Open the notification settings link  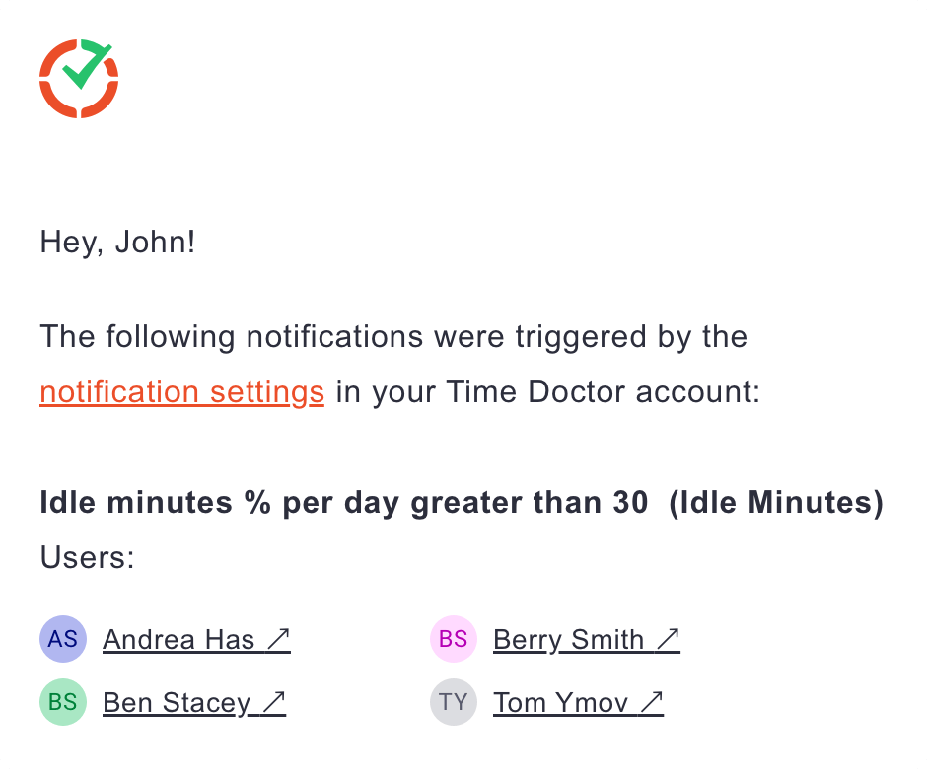181,392
